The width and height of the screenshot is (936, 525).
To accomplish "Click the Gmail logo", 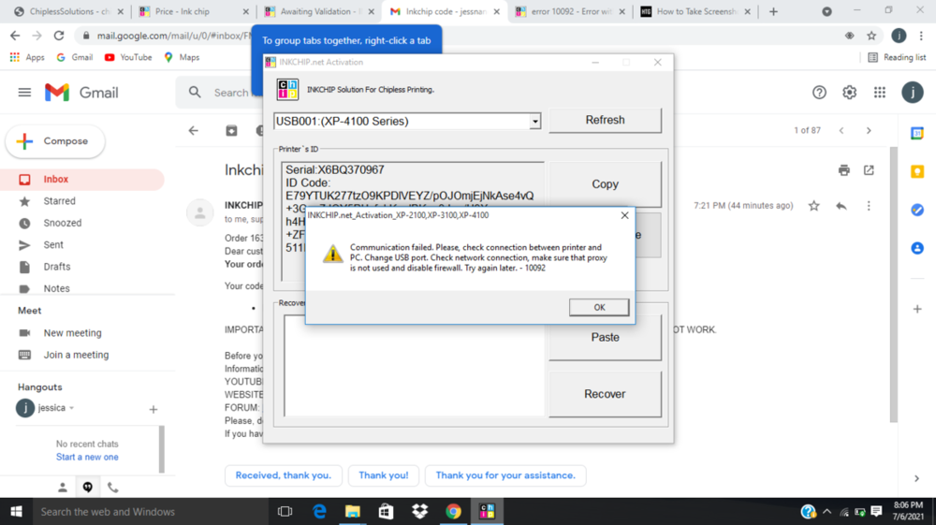I will click(81, 93).
